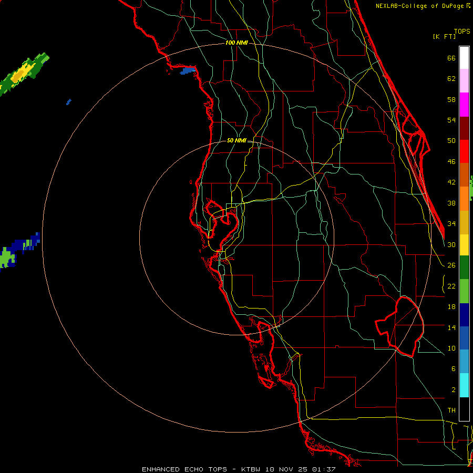The image size is (473, 473).
Task: Click the 42 value on legend
Action: pyautogui.click(x=451, y=182)
